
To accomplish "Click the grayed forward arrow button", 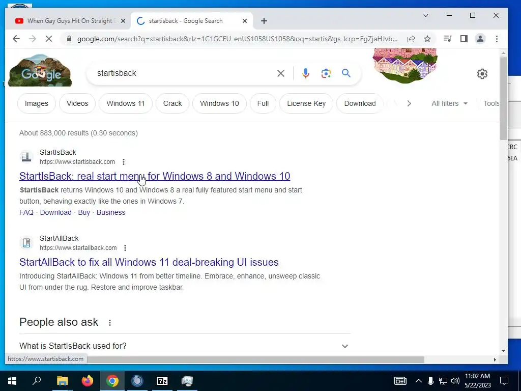I will (x=32, y=39).
